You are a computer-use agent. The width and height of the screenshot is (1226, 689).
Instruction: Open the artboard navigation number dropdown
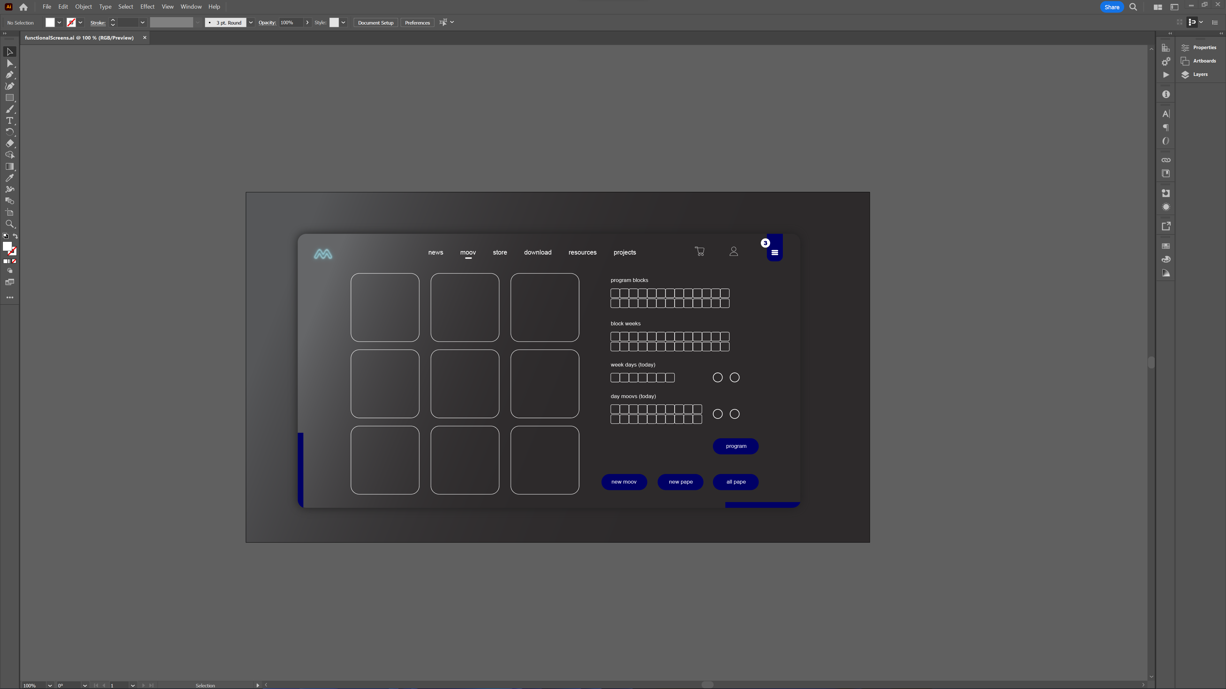133,685
